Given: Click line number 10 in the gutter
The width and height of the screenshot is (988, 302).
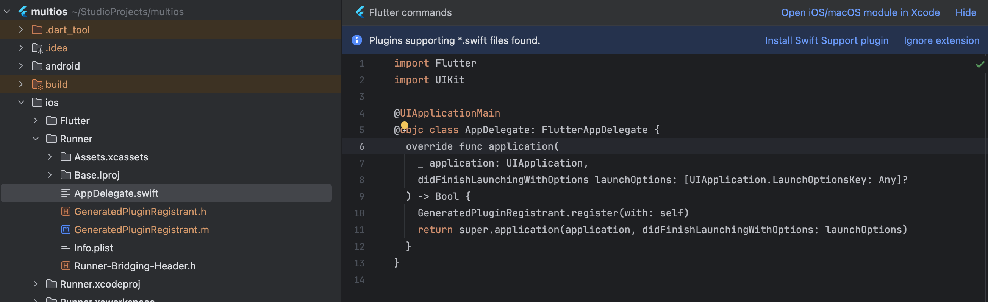Looking at the screenshot, I should [359, 213].
